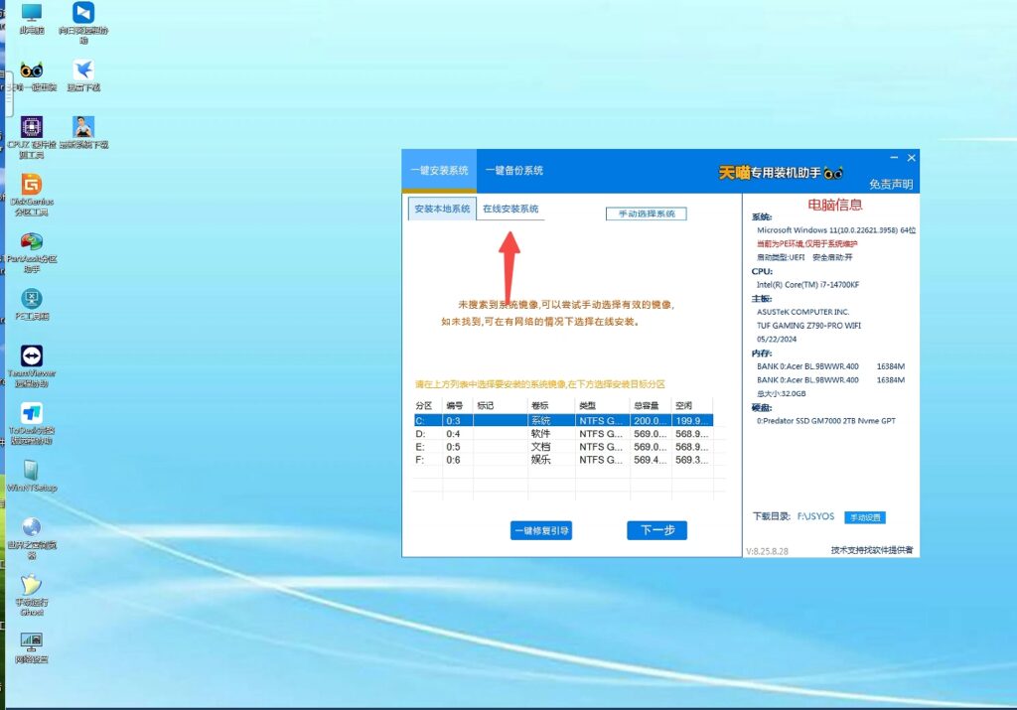Click the 总容量 column header

coord(650,405)
